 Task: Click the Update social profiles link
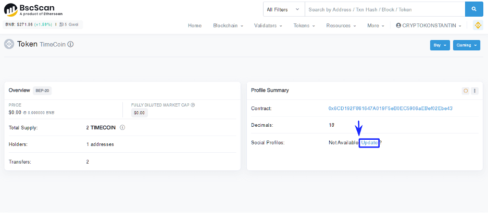tap(369, 143)
